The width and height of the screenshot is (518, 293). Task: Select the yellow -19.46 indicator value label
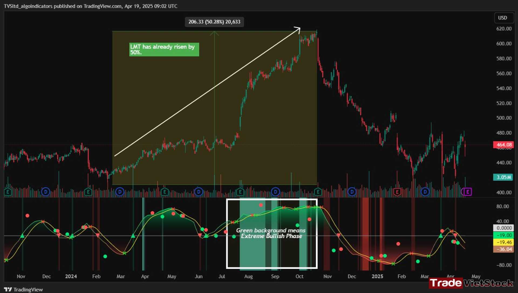tap(503, 242)
